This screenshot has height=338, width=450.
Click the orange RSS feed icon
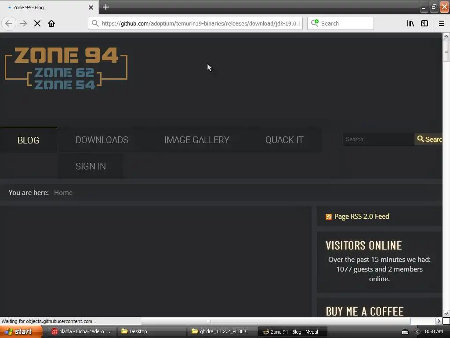click(x=329, y=217)
